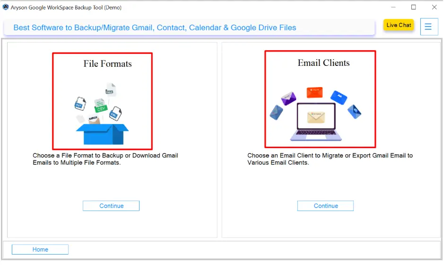The height and width of the screenshot is (265, 444).
Task: Click the Email Clients heading
Action: (323, 63)
